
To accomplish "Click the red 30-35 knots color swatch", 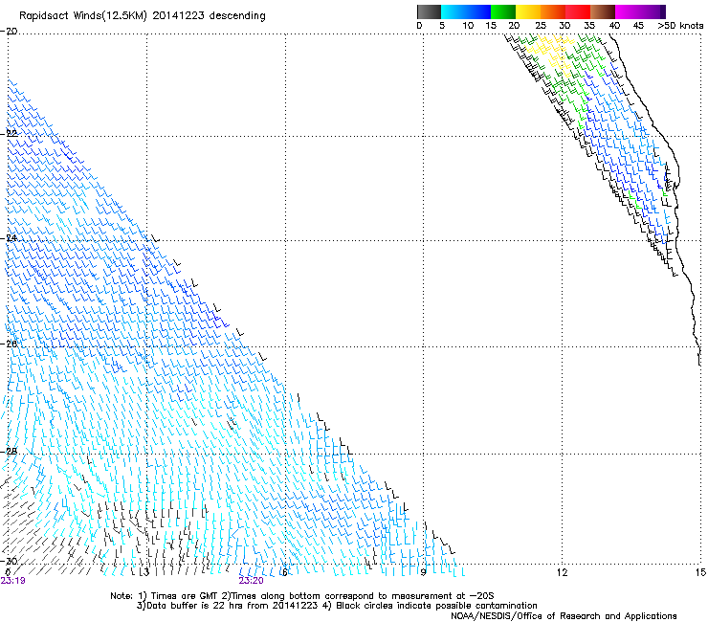I will point(578,11).
